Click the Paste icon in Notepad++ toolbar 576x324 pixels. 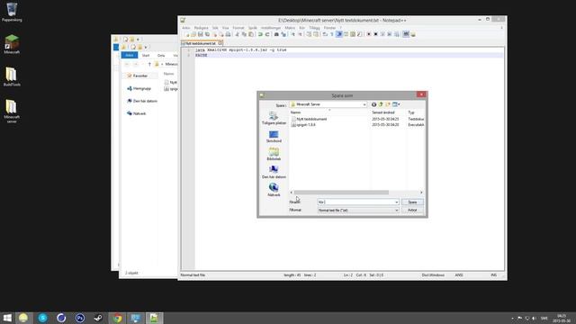[x=251, y=34]
